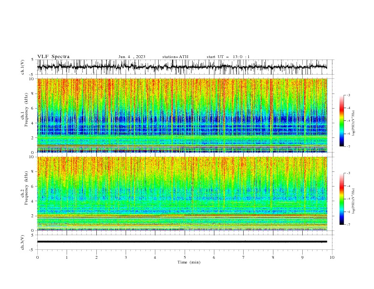Image resolution: width=374 pixels, height=289 pixels.
Task: Click the time axis tick label "4"
Action: click(155, 257)
